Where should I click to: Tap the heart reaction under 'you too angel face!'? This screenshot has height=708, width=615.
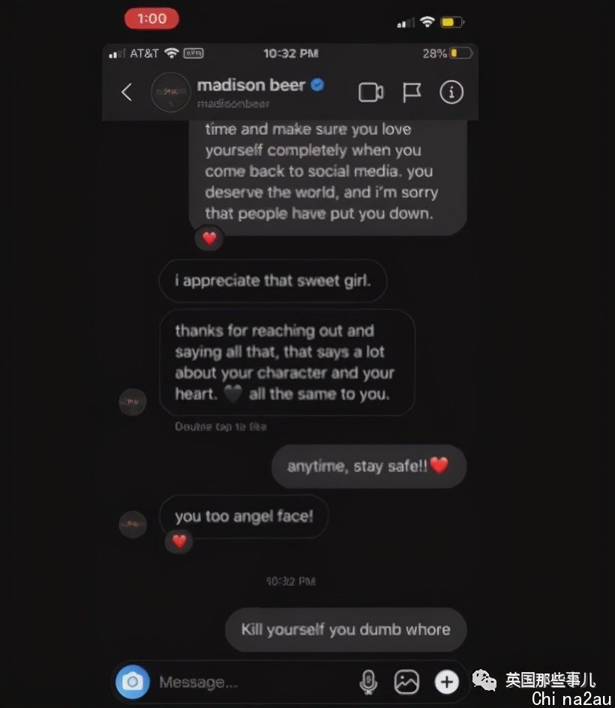coord(179,541)
